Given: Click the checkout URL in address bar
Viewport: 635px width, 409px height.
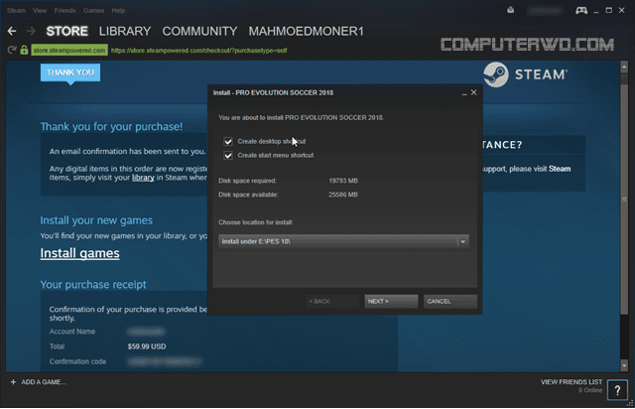Looking at the screenshot, I should (x=198, y=51).
